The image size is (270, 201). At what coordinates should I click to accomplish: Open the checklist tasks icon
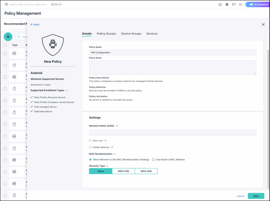pos(240,4)
